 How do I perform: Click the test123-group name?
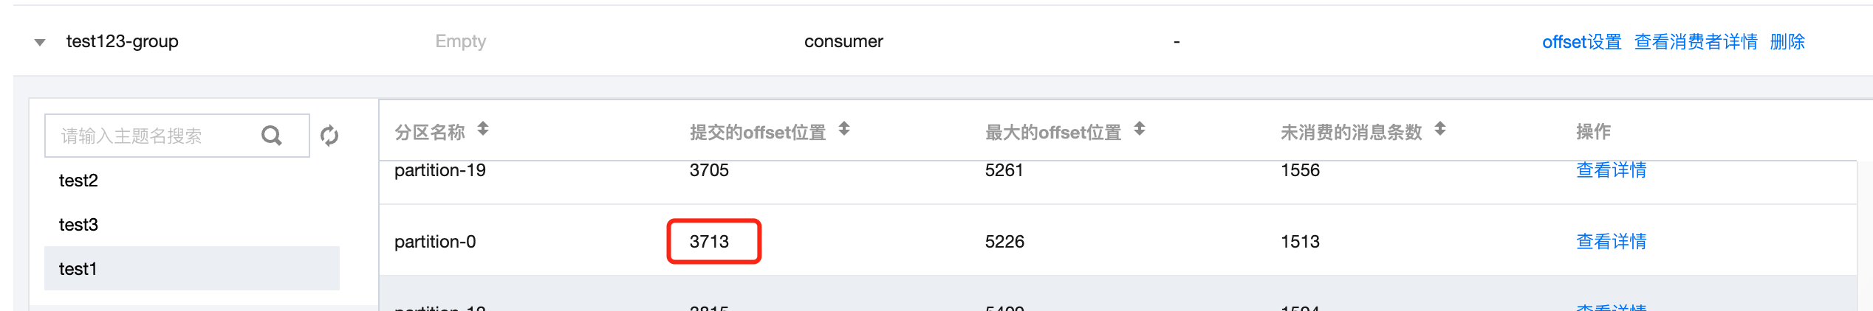click(123, 42)
